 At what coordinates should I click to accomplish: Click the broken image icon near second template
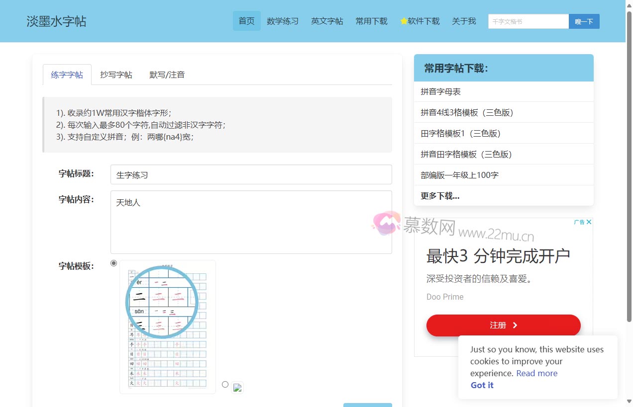pos(237,387)
